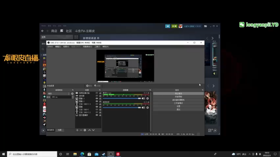280x157 pixels.
Task: Lock the 视频采集设备 source
Action: (100, 93)
